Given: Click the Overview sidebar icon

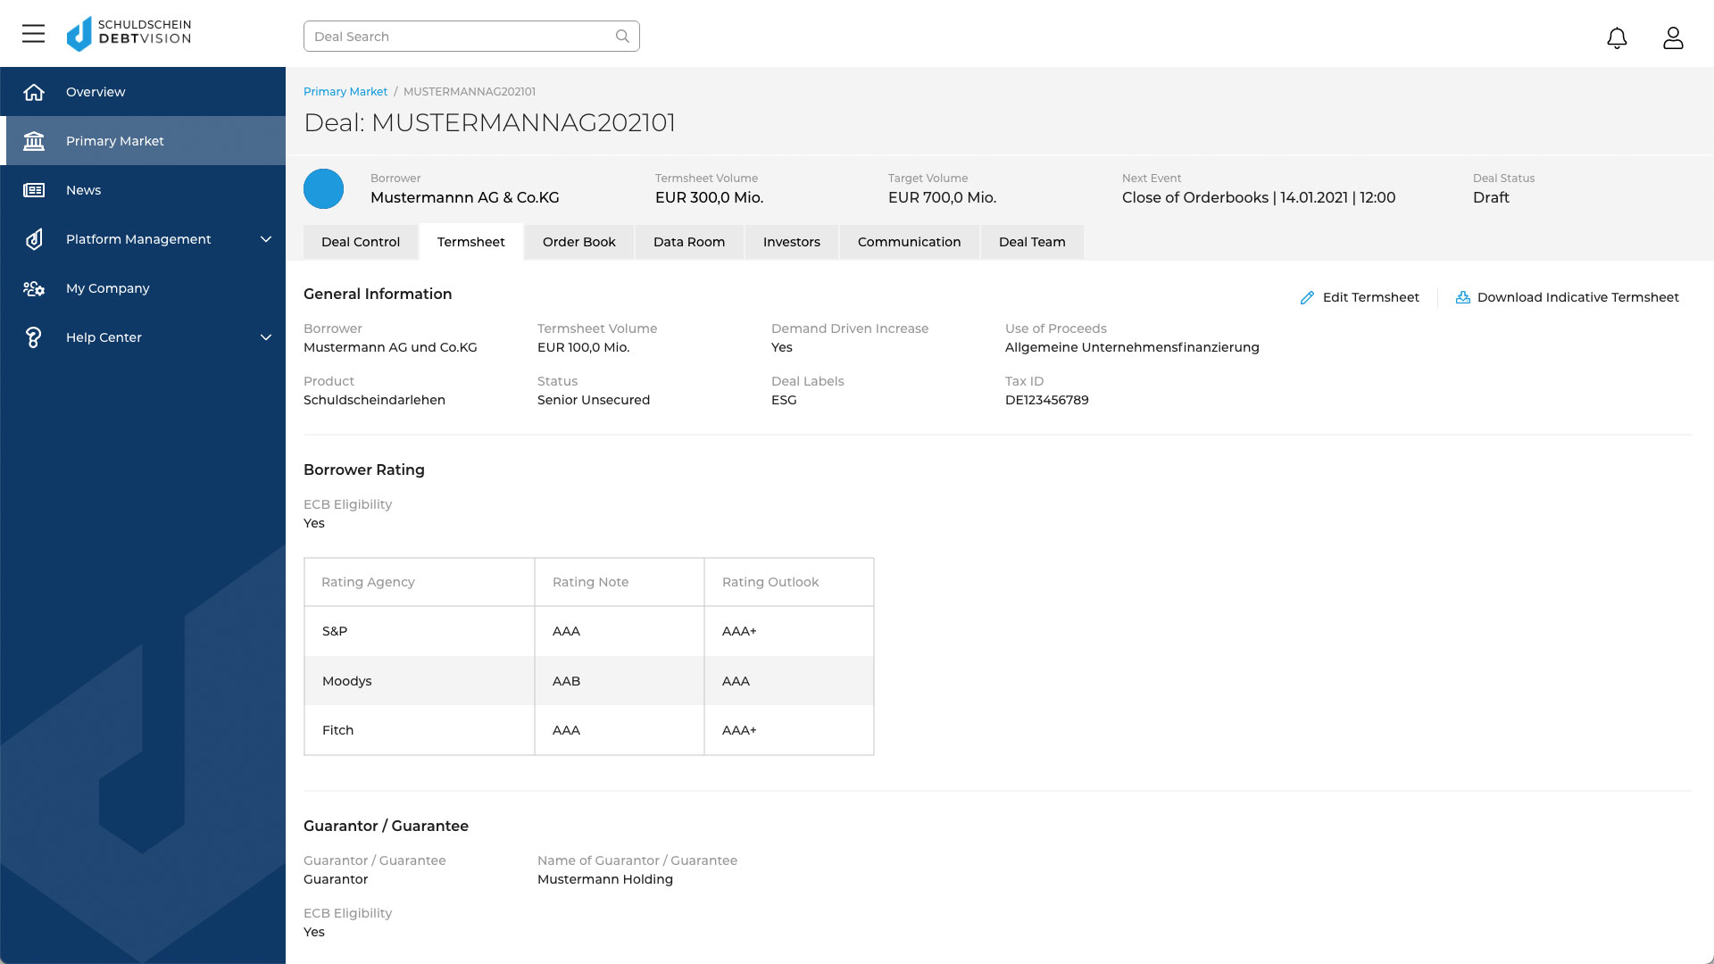Looking at the screenshot, I should (33, 91).
